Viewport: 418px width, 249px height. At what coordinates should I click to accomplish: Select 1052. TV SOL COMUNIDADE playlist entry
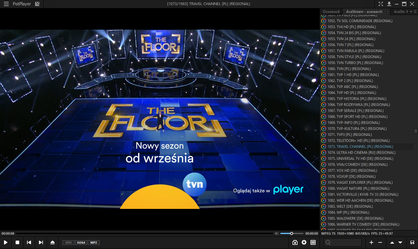[x=367, y=21]
